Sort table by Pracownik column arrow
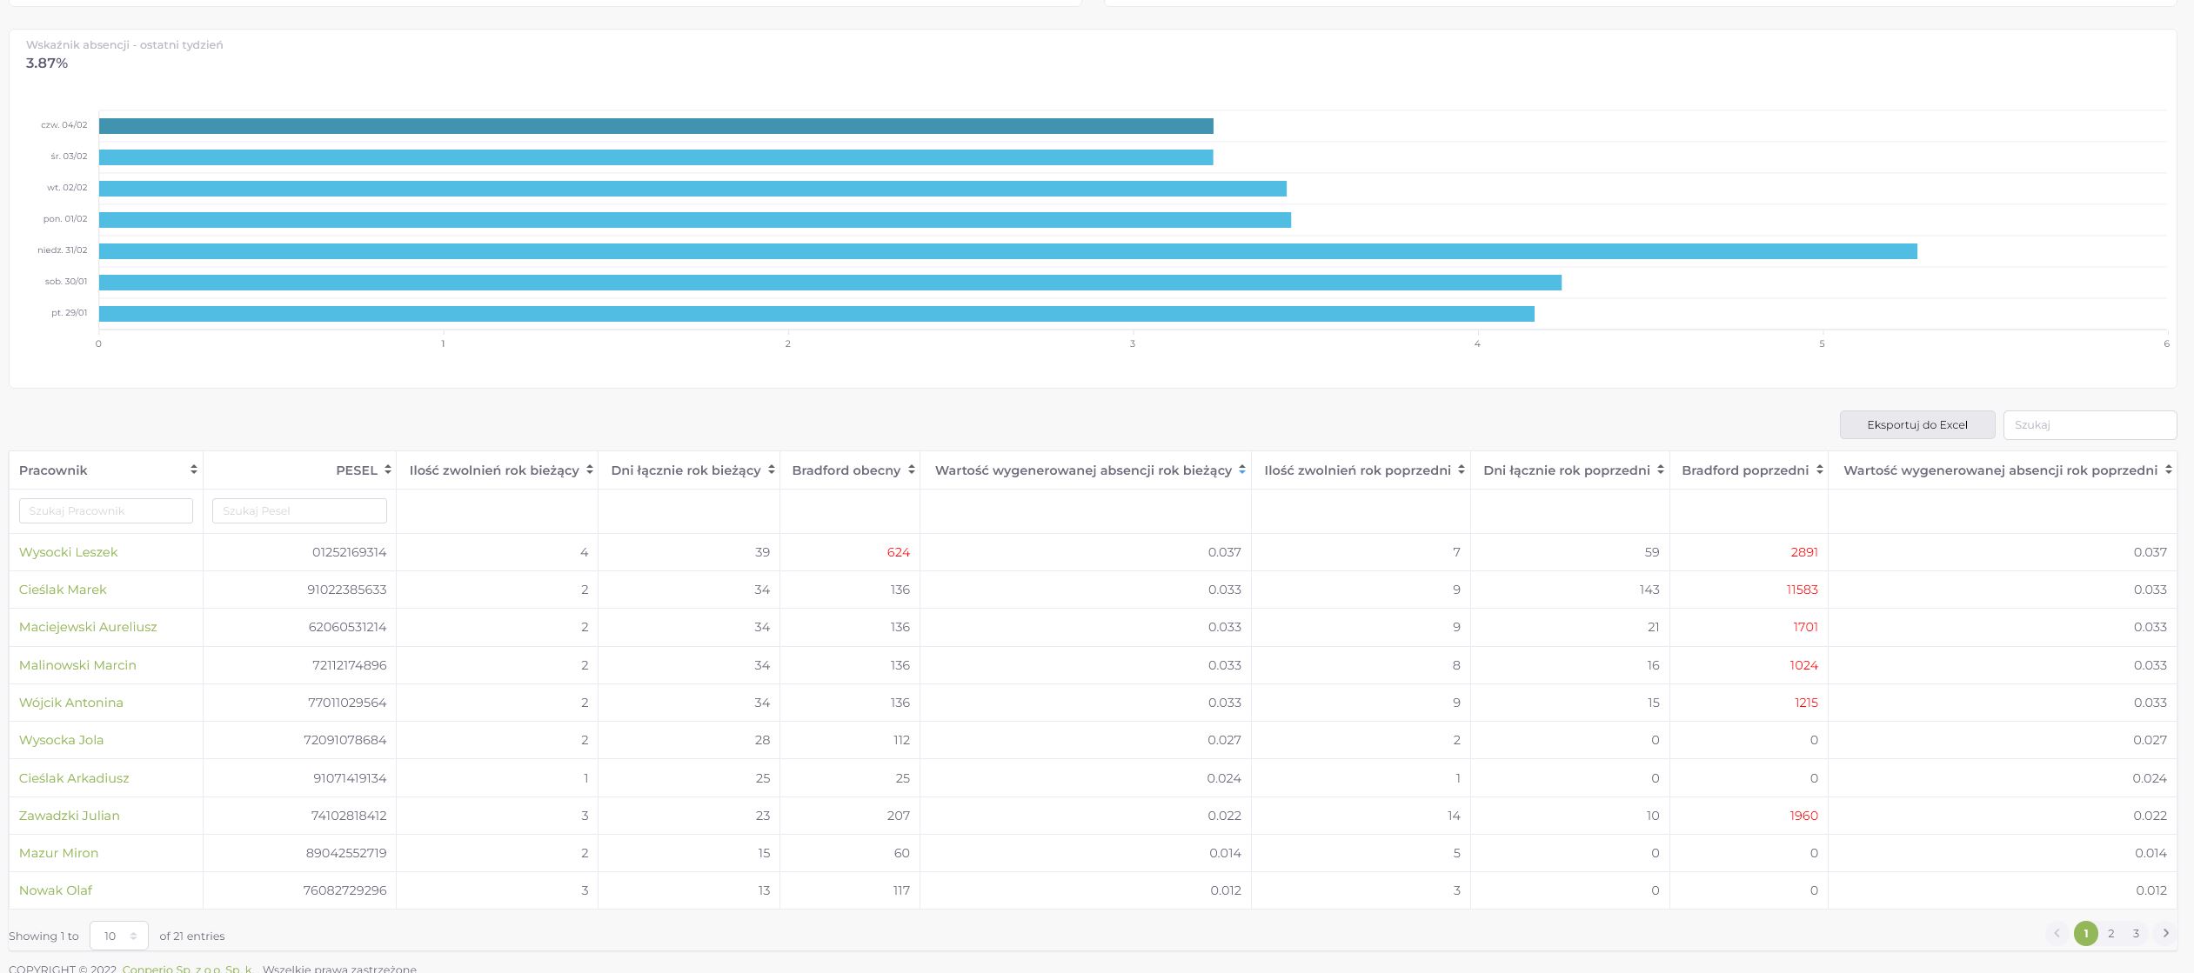This screenshot has height=973, width=2194. pos(193,470)
